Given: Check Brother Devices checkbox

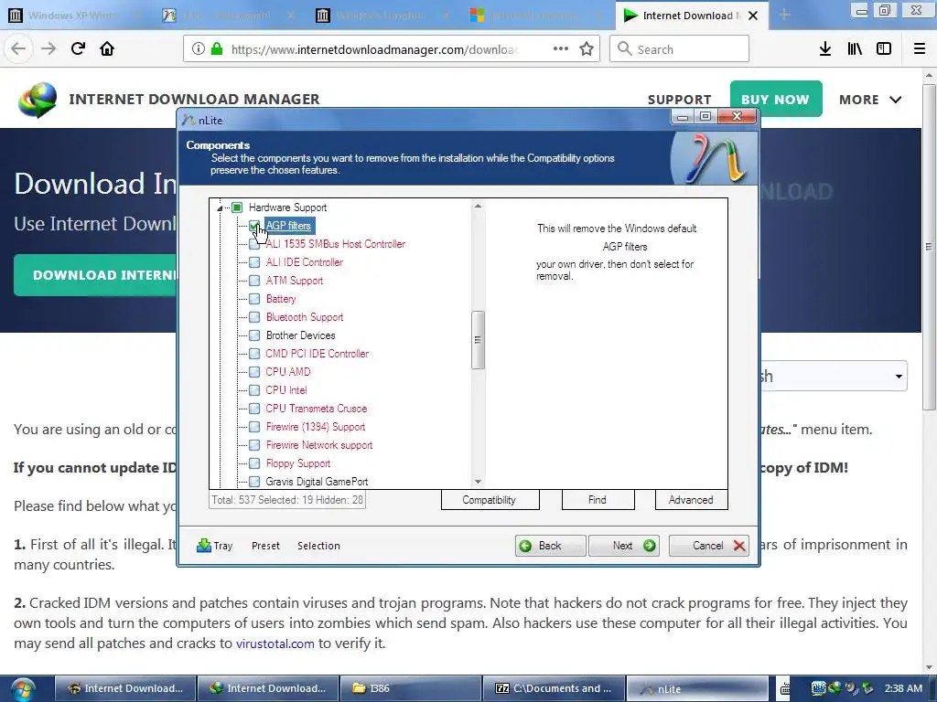Looking at the screenshot, I should point(254,335).
